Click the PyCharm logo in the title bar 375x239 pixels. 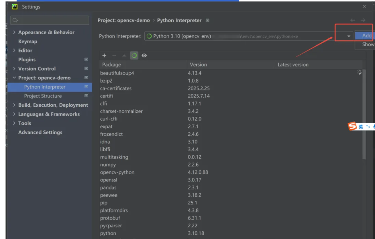click(15, 6)
